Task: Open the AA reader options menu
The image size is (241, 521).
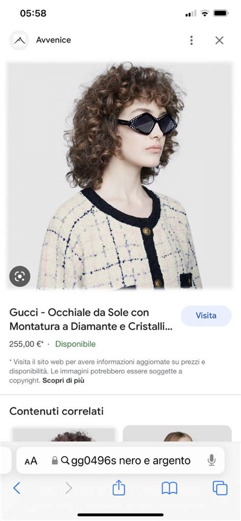Action: (31, 461)
